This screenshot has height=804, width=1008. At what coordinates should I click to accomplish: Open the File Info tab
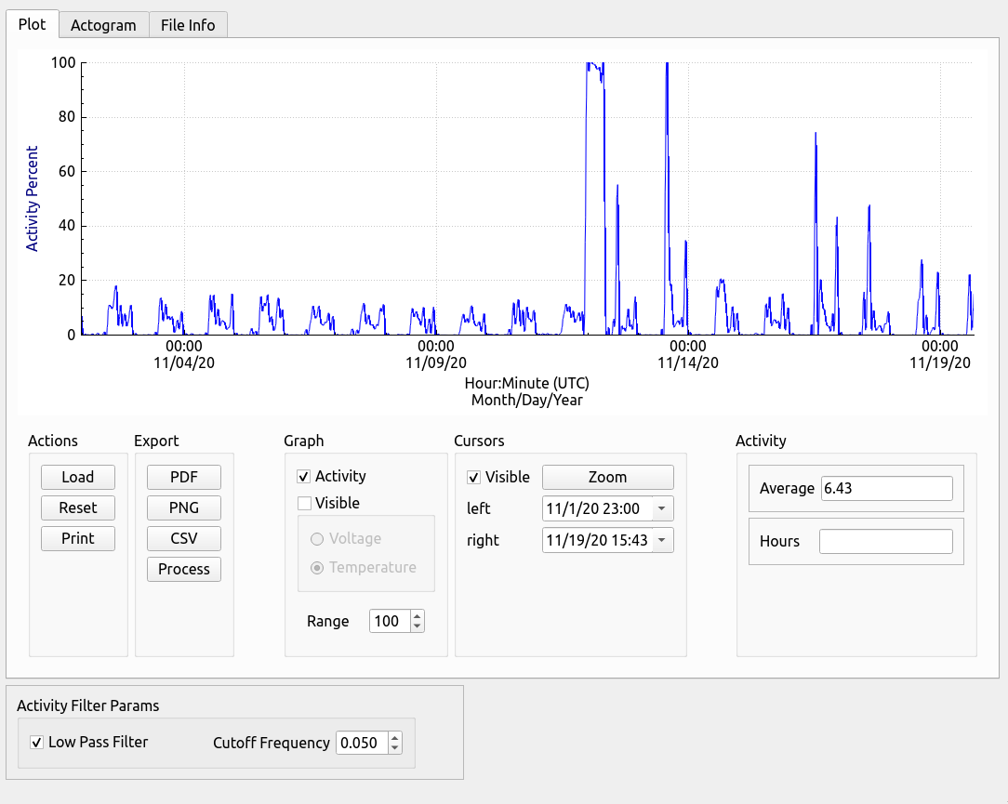click(x=188, y=25)
